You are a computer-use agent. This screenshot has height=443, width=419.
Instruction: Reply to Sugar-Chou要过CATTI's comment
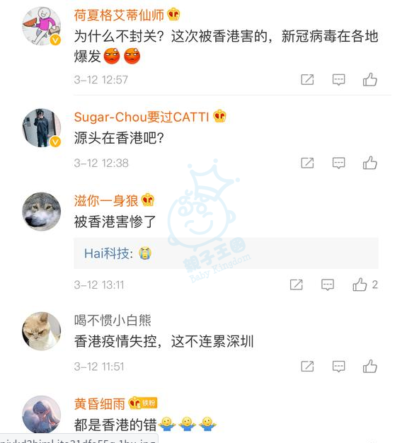338,163
